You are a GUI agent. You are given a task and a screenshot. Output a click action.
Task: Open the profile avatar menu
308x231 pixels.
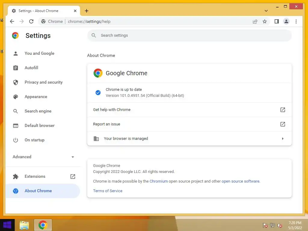(286, 21)
